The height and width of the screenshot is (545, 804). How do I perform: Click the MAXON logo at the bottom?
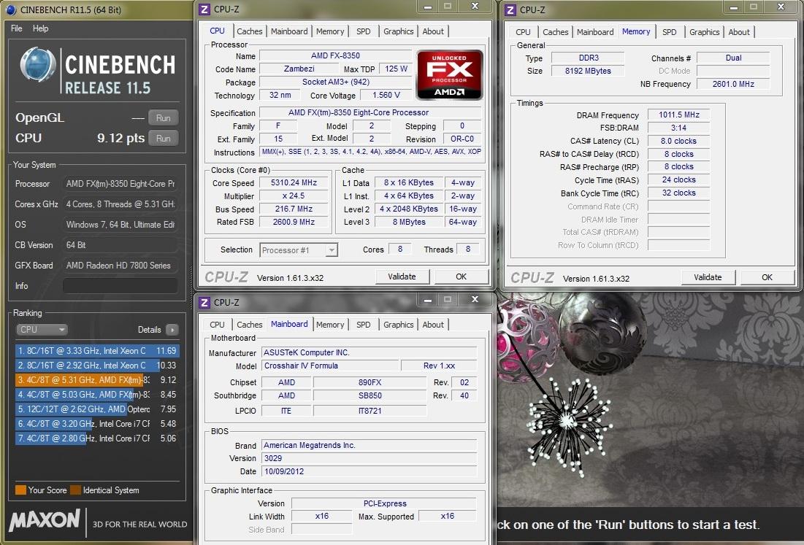pyautogui.click(x=45, y=520)
